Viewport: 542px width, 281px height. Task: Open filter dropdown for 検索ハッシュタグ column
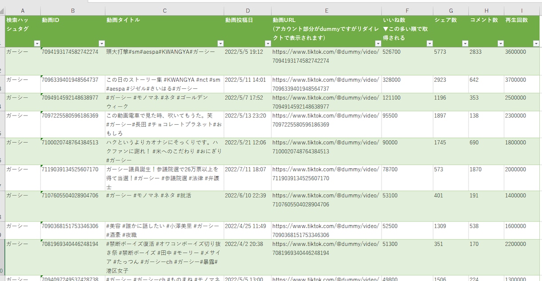click(37, 44)
